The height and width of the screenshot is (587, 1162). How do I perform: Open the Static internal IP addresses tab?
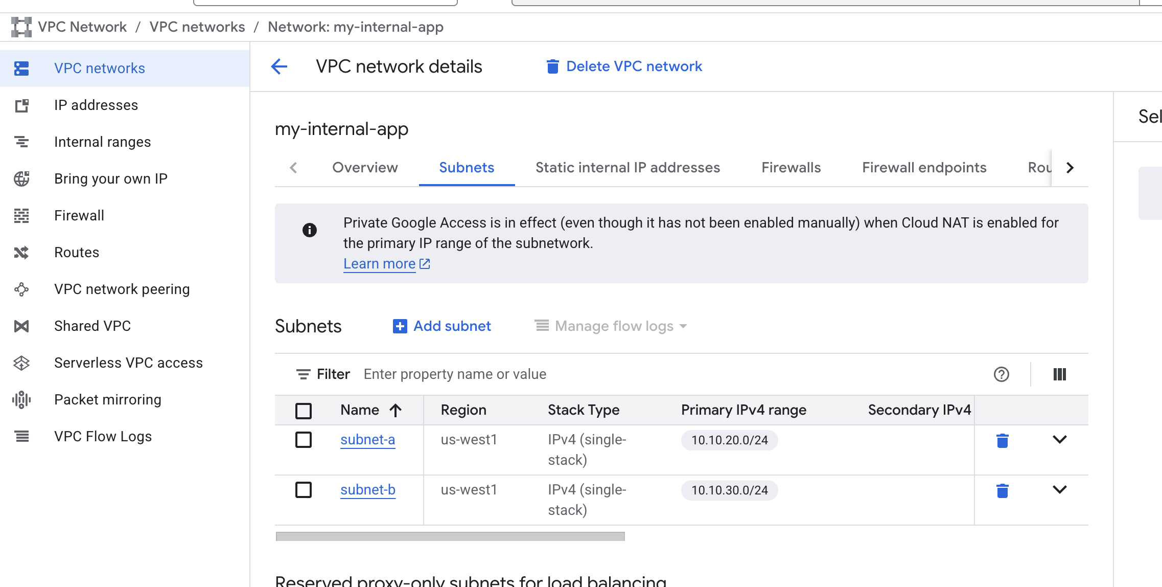[628, 168]
